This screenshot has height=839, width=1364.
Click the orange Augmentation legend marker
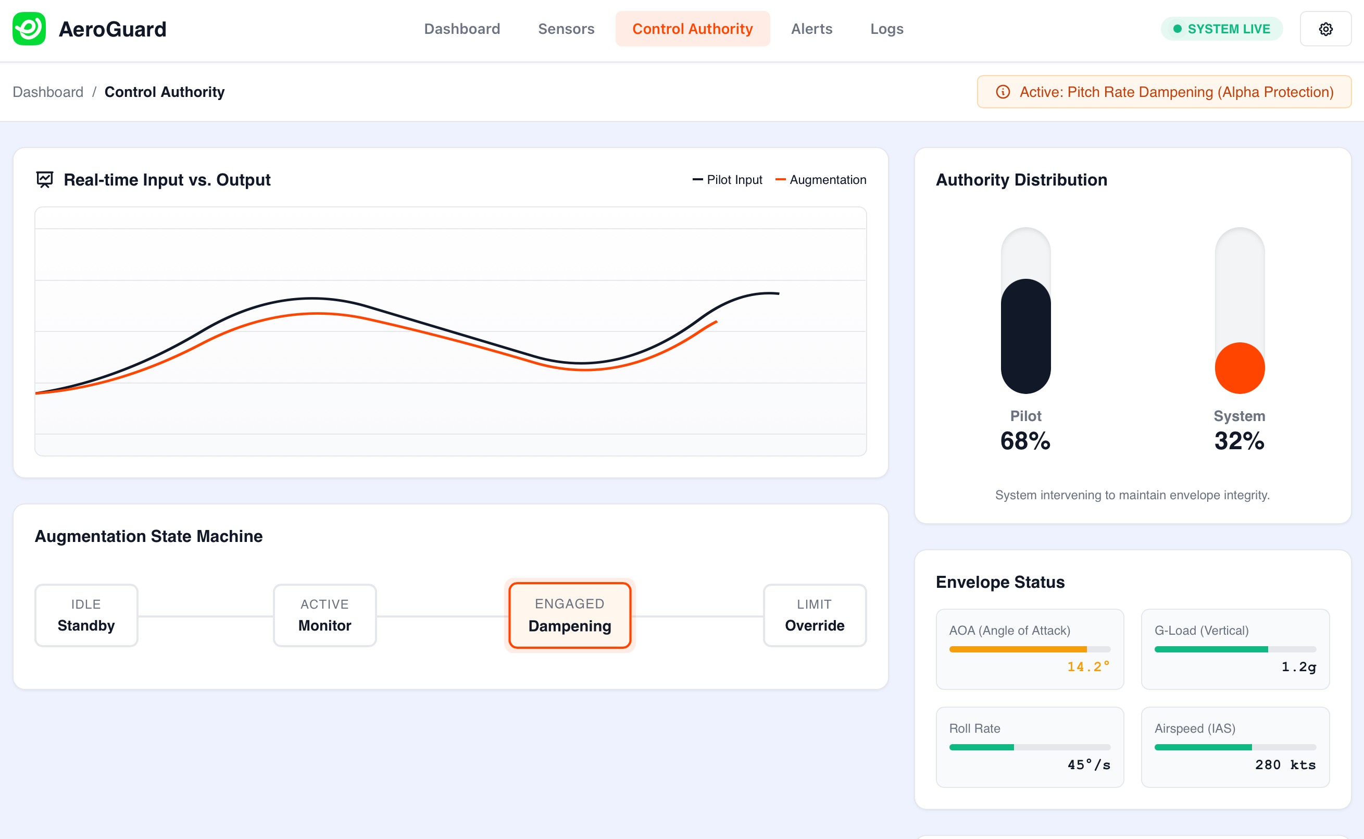point(780,180)
